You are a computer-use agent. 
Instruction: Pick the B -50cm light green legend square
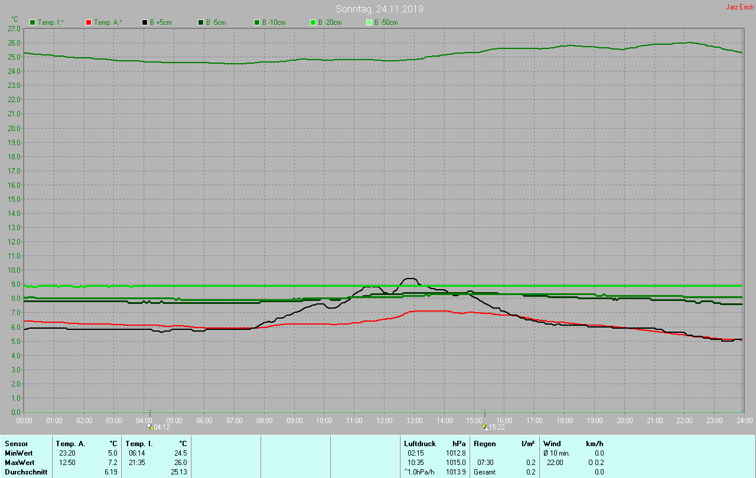click(369, 22)
